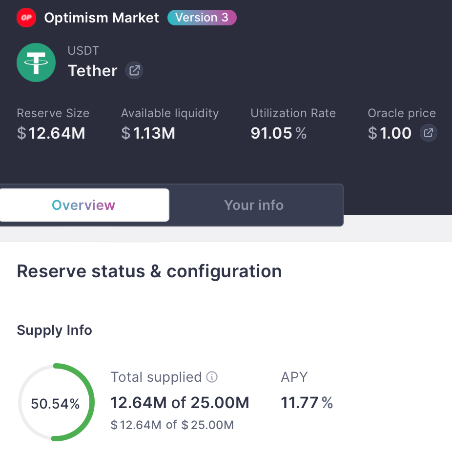Open the oracle price external link icon
This screenshot has width=452, height=454.
click(x=428, y=133)
